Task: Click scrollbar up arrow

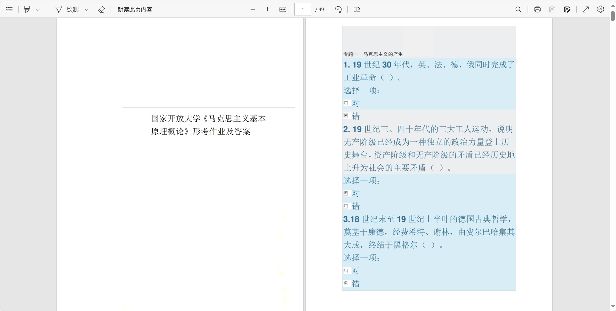Action: (613, 5)
